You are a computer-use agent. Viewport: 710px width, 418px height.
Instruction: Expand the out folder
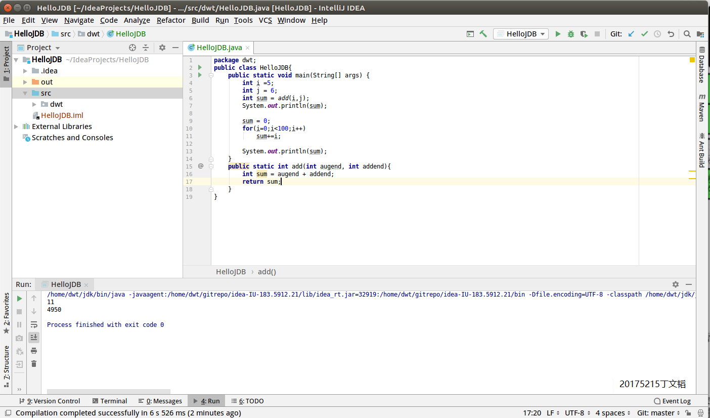(x=25, y=82)
